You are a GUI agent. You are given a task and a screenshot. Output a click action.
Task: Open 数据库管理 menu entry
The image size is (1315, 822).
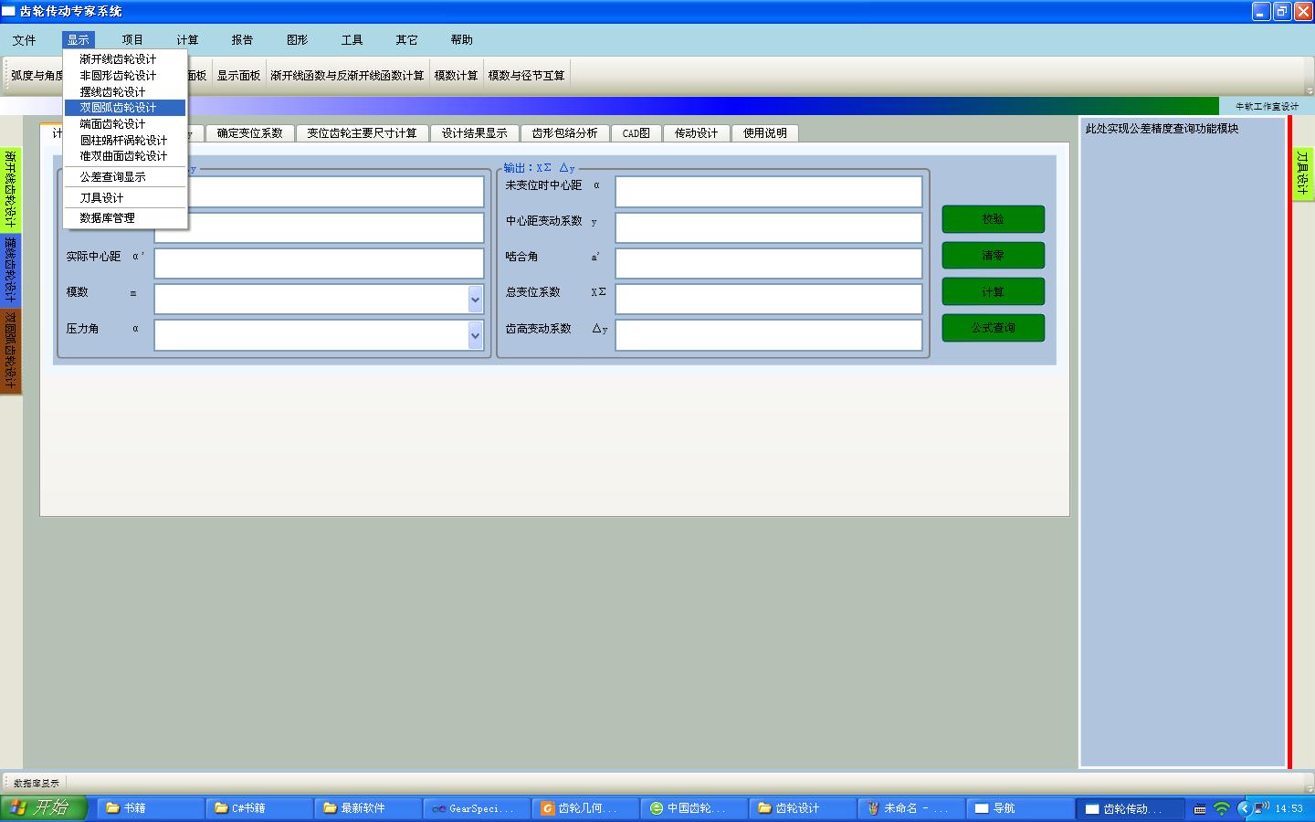pos(125,218)
